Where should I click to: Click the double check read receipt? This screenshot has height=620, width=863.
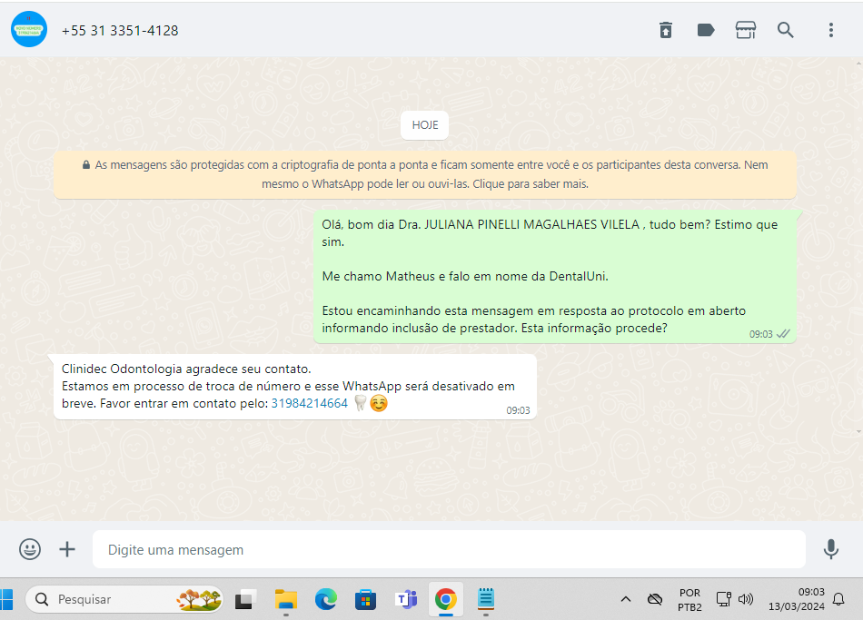783,334
